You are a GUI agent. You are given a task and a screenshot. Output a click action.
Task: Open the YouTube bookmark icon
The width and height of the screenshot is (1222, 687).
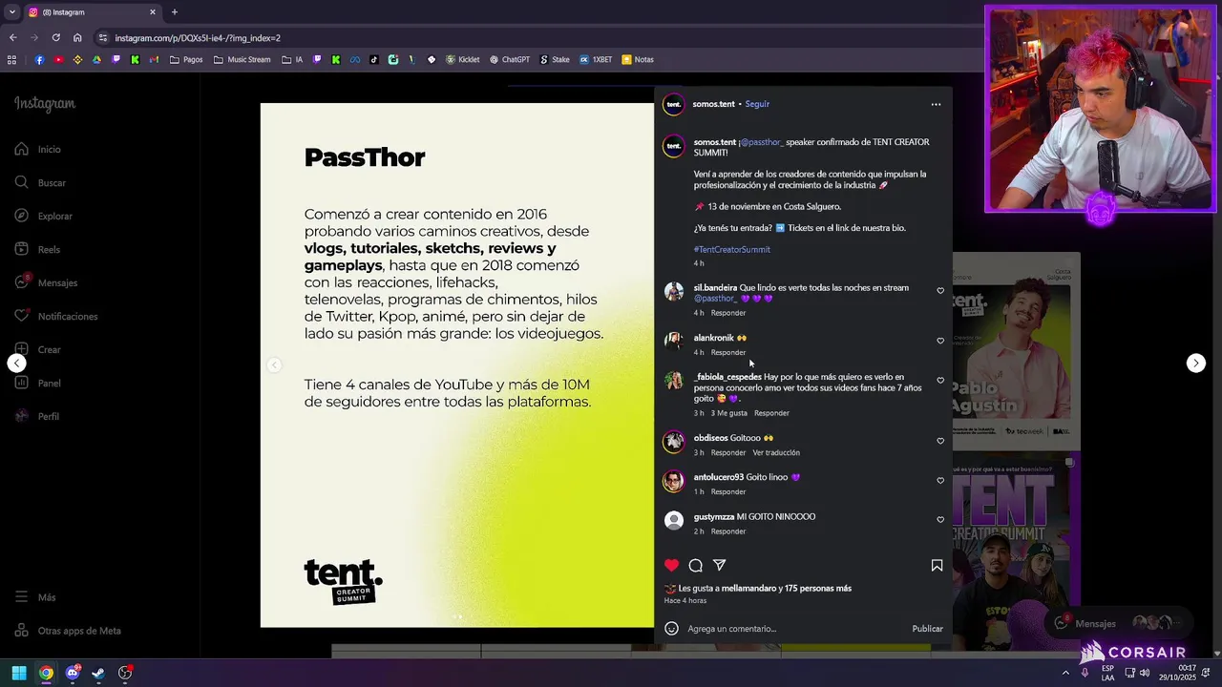click(58, 59)
